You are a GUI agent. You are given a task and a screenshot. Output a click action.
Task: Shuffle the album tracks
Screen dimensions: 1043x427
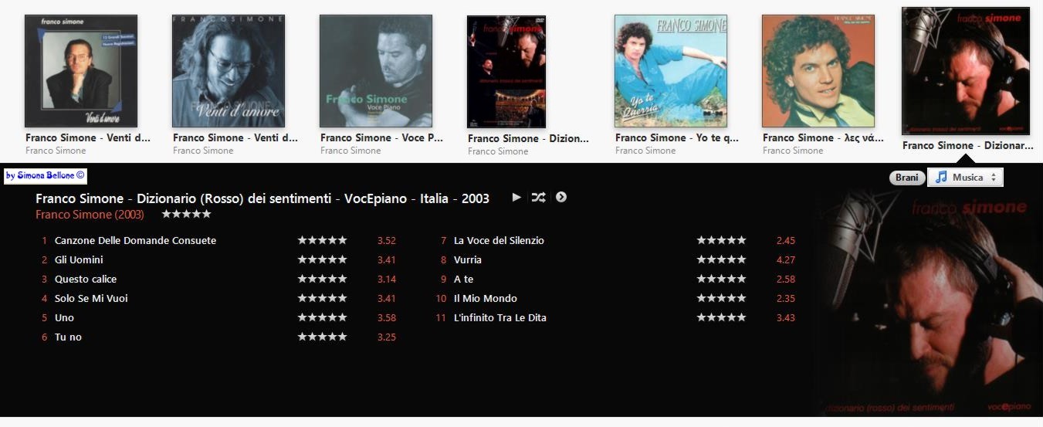(x=538, y=198)
